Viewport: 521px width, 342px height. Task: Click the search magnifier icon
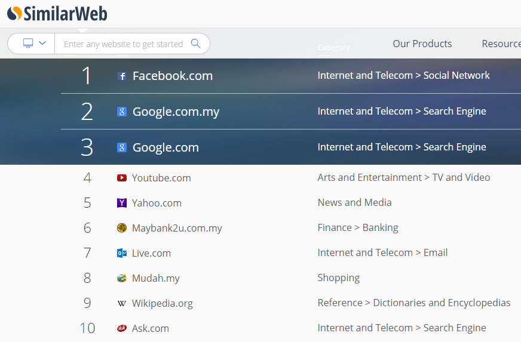point(196,44)
